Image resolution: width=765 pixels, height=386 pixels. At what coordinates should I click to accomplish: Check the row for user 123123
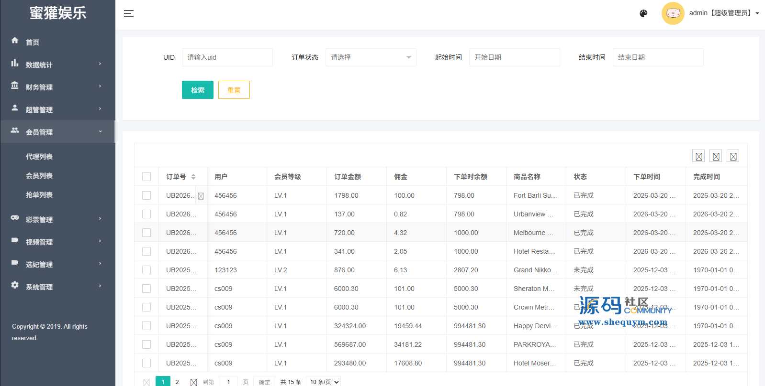146,270
